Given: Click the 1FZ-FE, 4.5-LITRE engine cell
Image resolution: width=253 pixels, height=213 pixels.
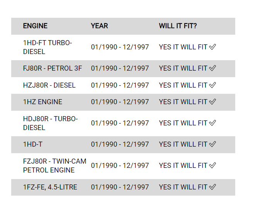Looking at the screenshot, I should 50,187.
